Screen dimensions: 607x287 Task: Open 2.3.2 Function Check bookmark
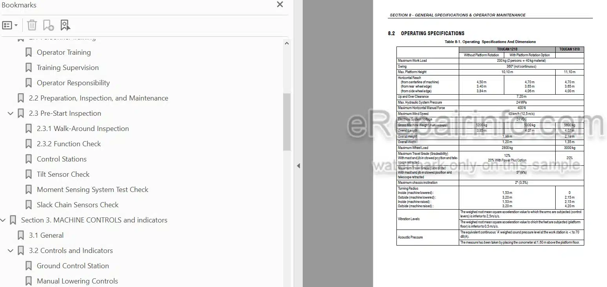(69, 144)
